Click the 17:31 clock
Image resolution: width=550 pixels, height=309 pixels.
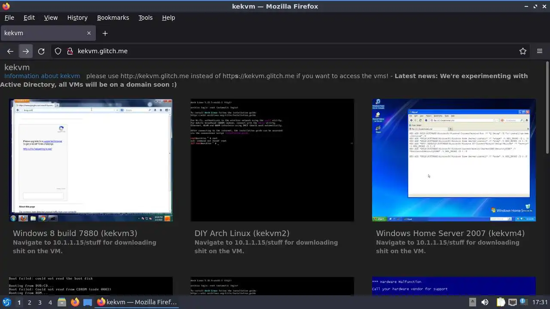(540, 302)
